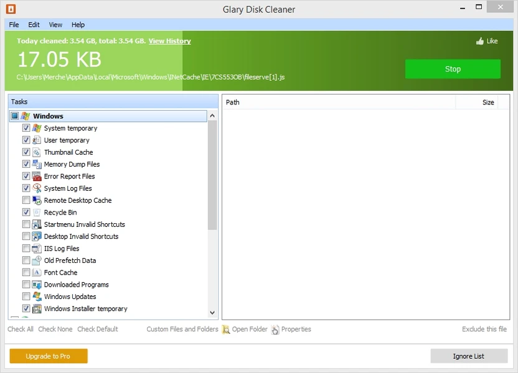Viewport: 518px width, 373px height.
Task: Click the tasks list scrollbar thumb
Action: coord(212,175)
